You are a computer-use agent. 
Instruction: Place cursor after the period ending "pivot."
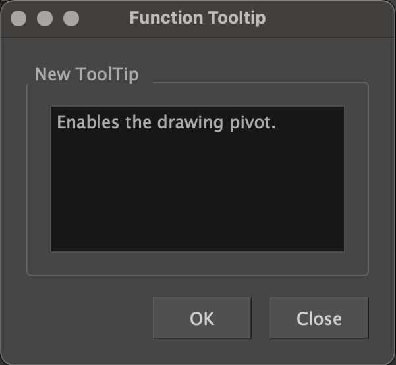click(x=275, y=123)
